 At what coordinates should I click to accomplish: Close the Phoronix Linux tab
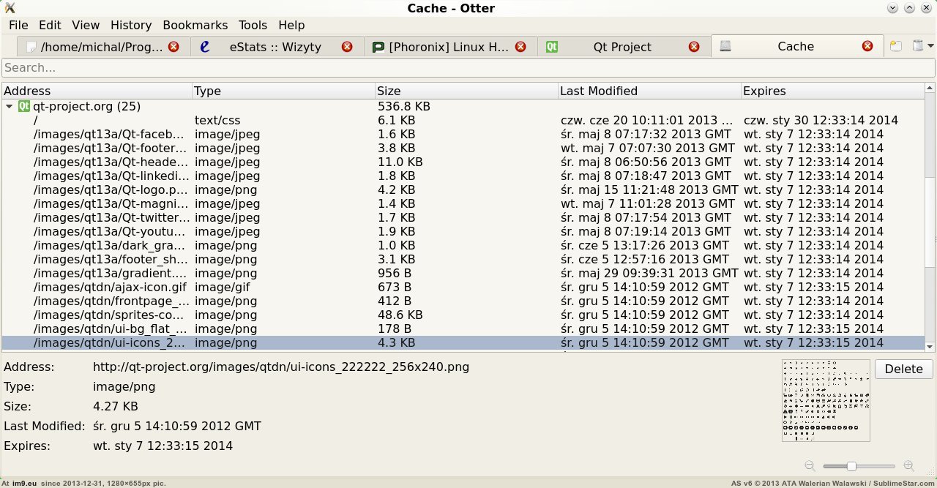click(520, 47)
